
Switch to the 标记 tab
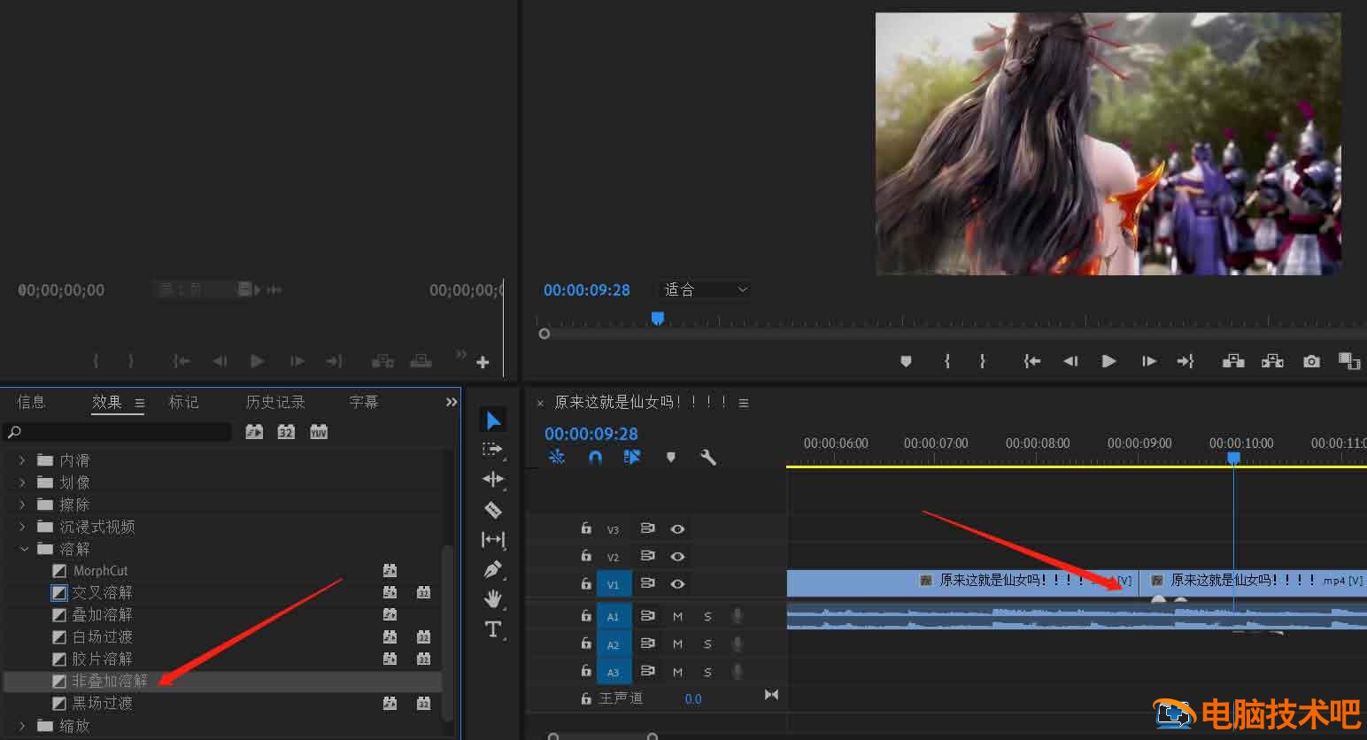click(184, 402)
